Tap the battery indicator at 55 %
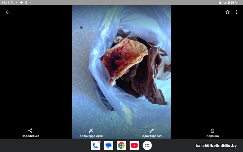Image resolution: width=243 pixels, height=152 pixels. coord(232,2)
